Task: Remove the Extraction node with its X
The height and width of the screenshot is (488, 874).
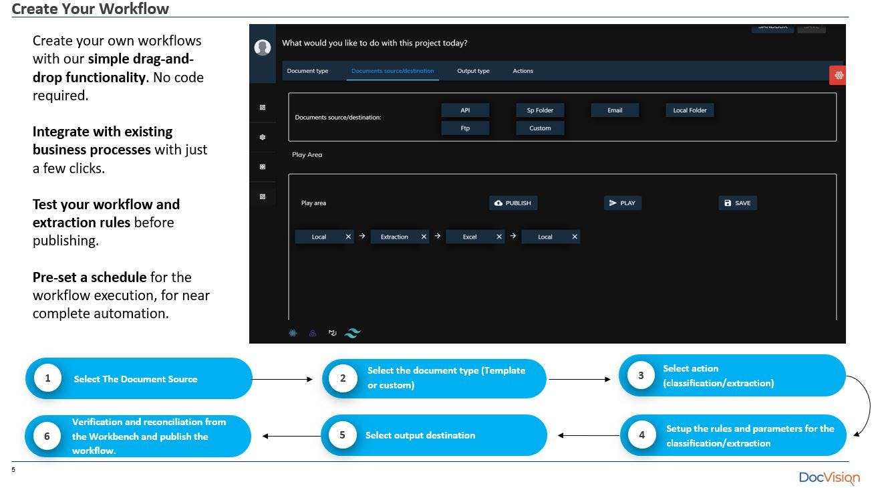Action: pyautogui.click(x=424, y=236)
